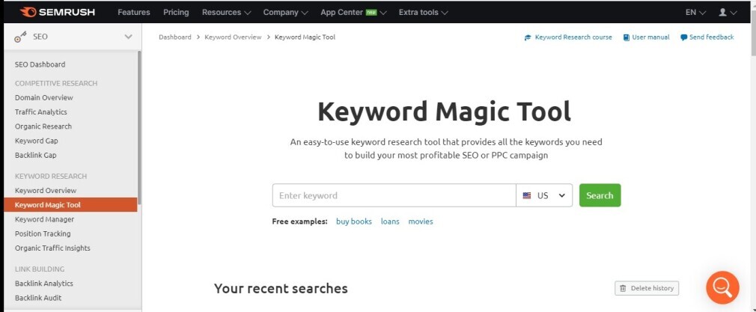Image resolution: width=756 pixels, height=312 pixels.
Task: Click the Send feedback speech bubble icon
Action: coord(684,37)
